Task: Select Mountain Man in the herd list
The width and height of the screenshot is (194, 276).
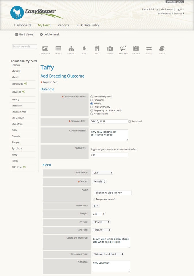Action: pyautogui.click(x=19, y=112)
